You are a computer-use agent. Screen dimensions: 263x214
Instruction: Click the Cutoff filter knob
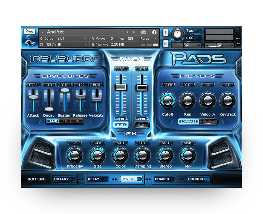(x=167, y=100)
